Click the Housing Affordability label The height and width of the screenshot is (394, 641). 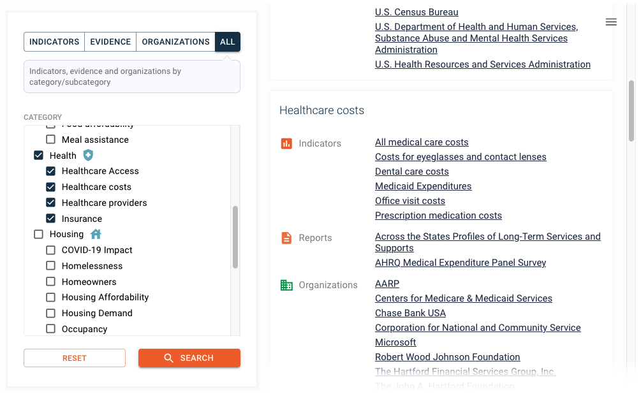click(x=105, y=297)
